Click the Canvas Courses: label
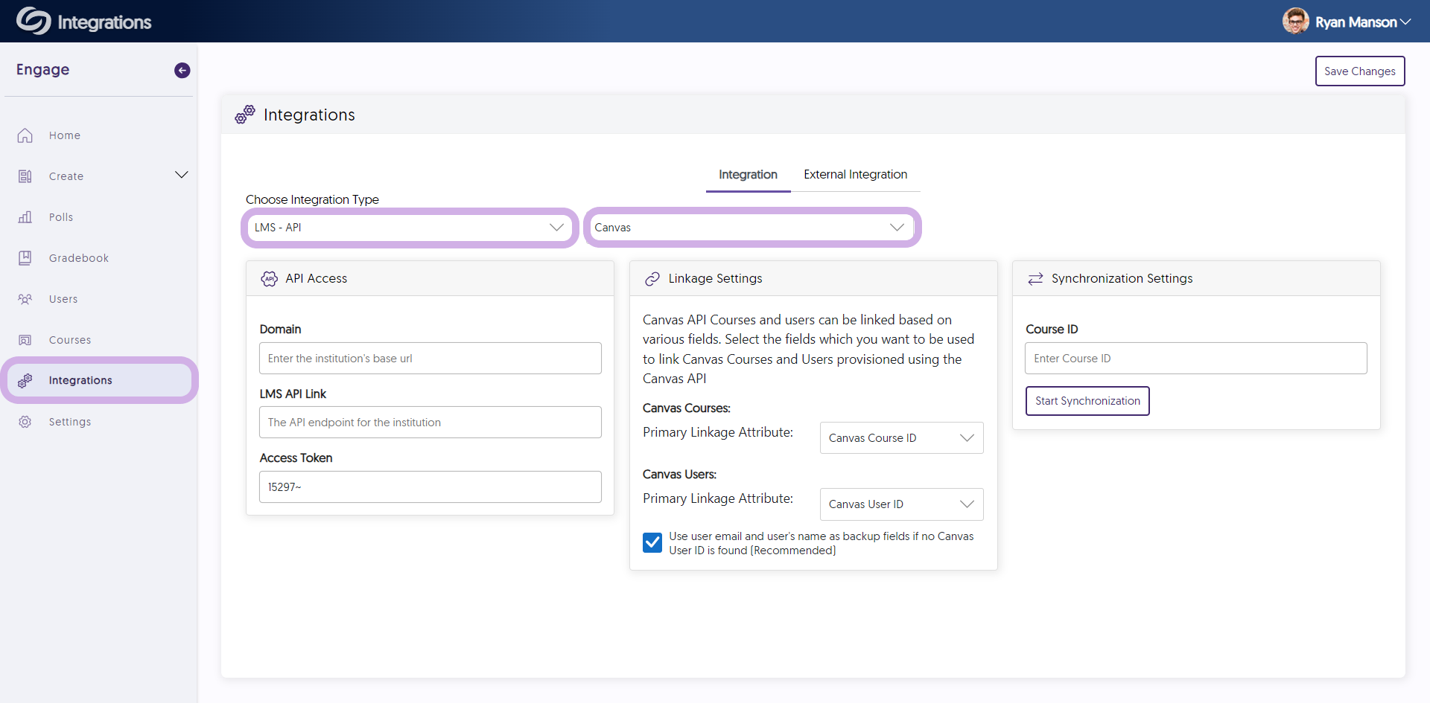Image resolution: width=1430 pixels, height=703 pixels. pyautogui.click(x=687, y=408)
